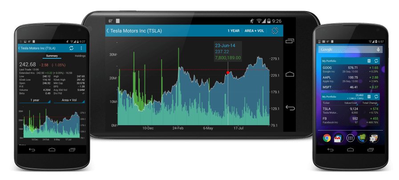Screen dimensions: 399x180
Task: Switch to the Summary tab
Action: 52,56
